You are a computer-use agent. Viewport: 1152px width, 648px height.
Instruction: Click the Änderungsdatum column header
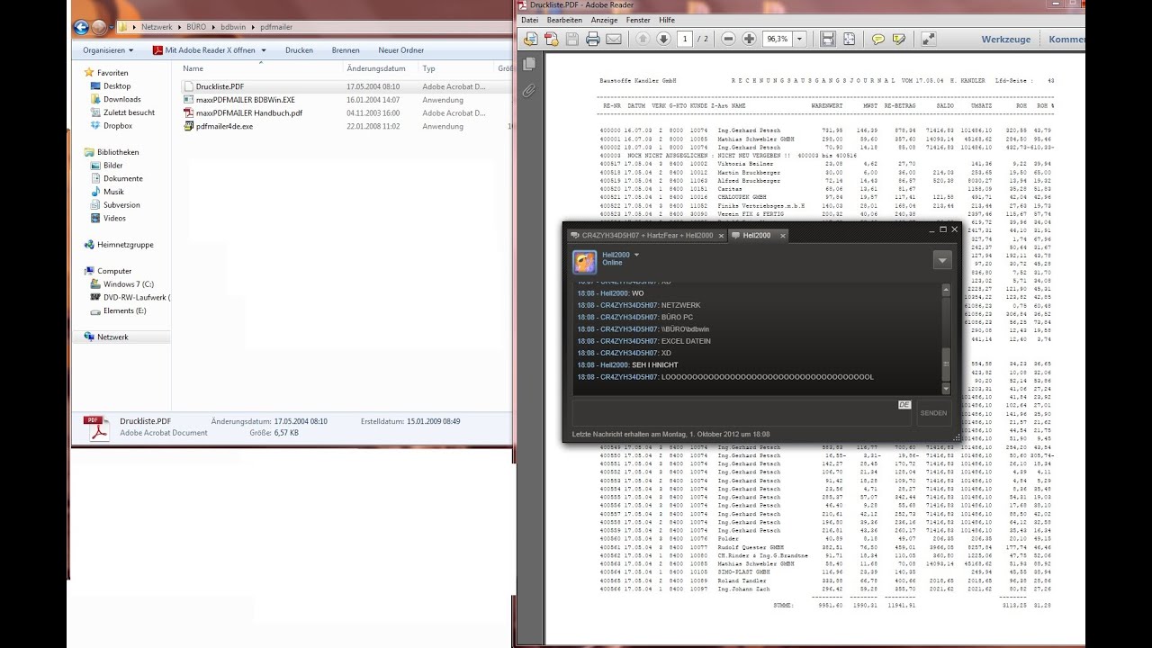coord(376,68)
